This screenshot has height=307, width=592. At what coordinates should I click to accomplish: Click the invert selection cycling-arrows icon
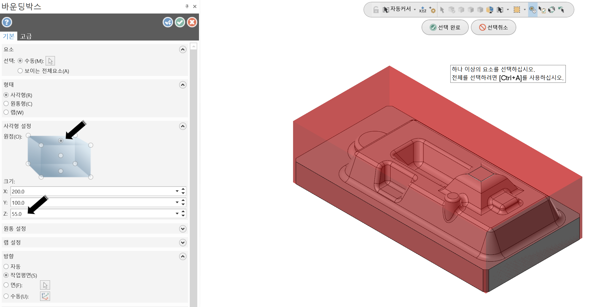(551, 10)
